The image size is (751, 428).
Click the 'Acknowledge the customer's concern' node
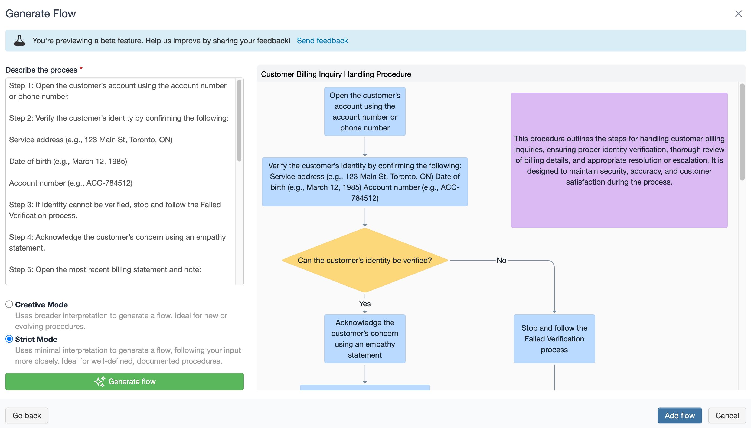pyautogui.click(x=364, y=339)
